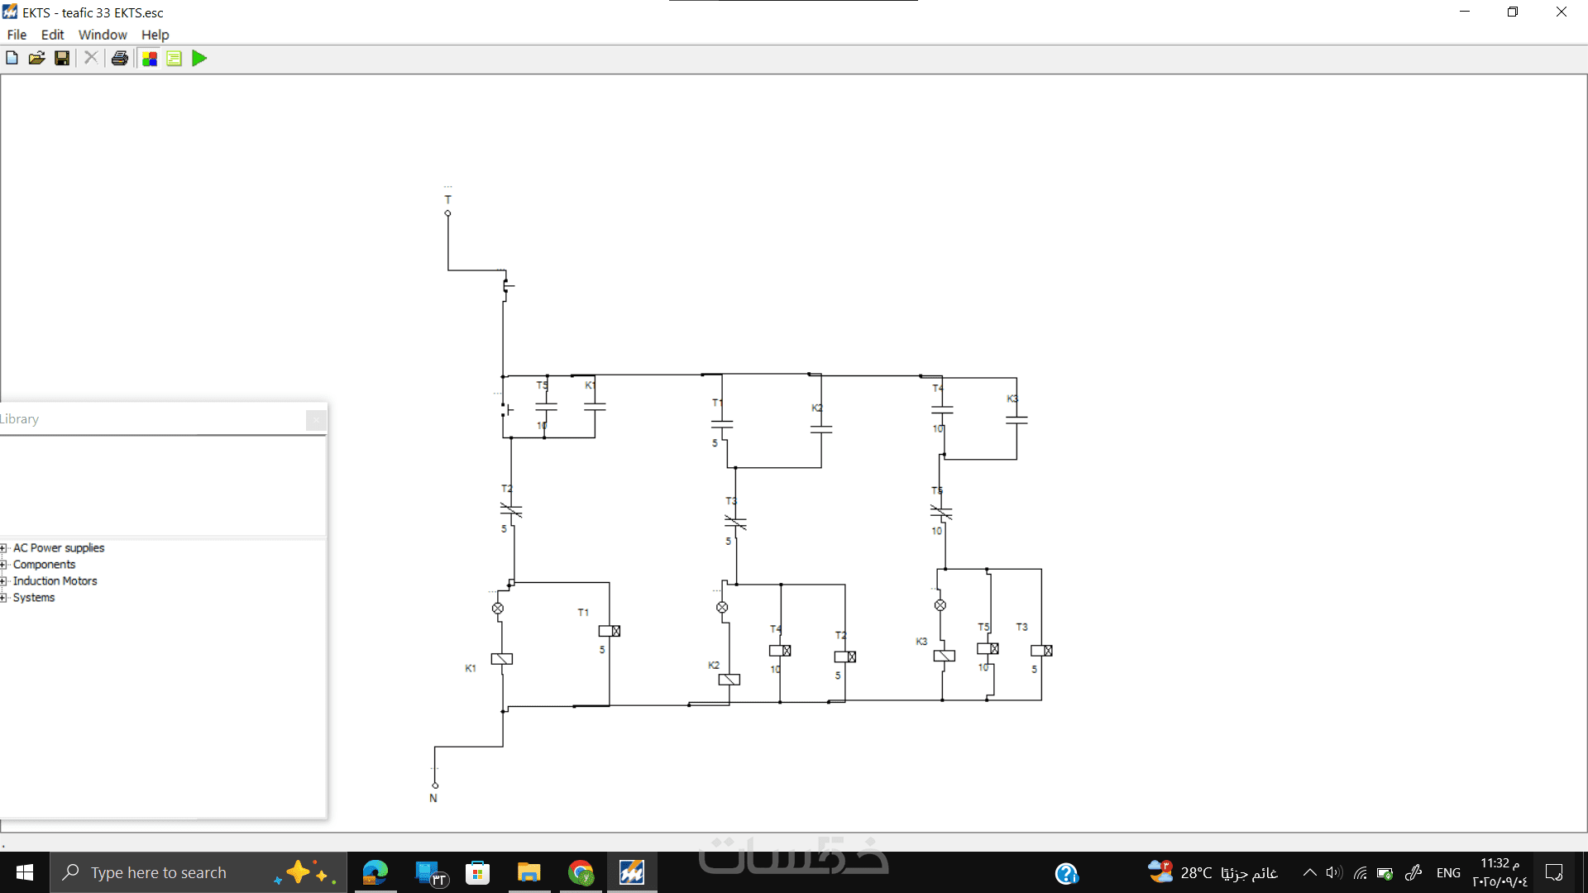The width and height of the screenshot is (1588, 893).
Task: Click the delete X toolbar icon
Action: click(x=91, y=58)
